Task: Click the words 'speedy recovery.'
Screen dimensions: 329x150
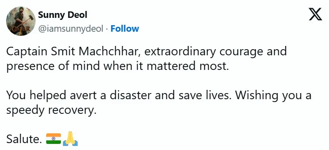Action: pyautogui.click(x=51, y=110)
